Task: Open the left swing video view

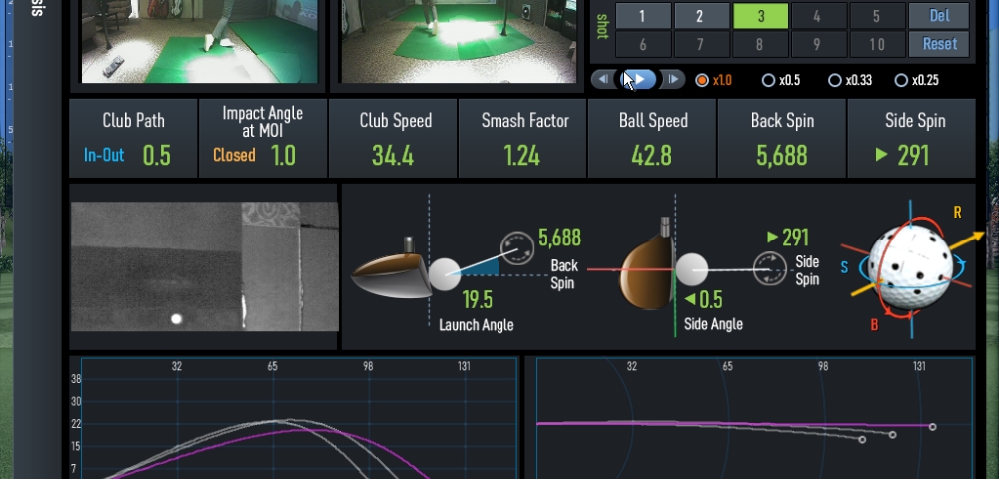Action: click(x=199, y=40)
